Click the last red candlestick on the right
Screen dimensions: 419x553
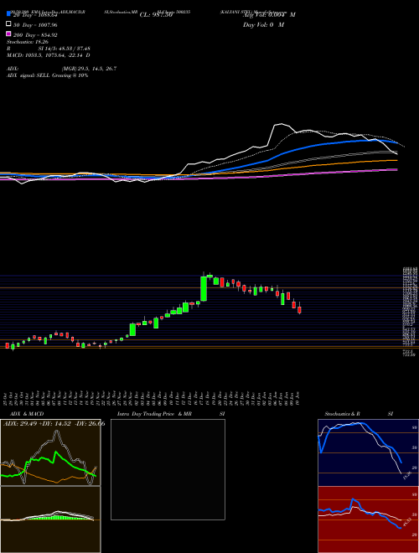[x=299, y=310]
